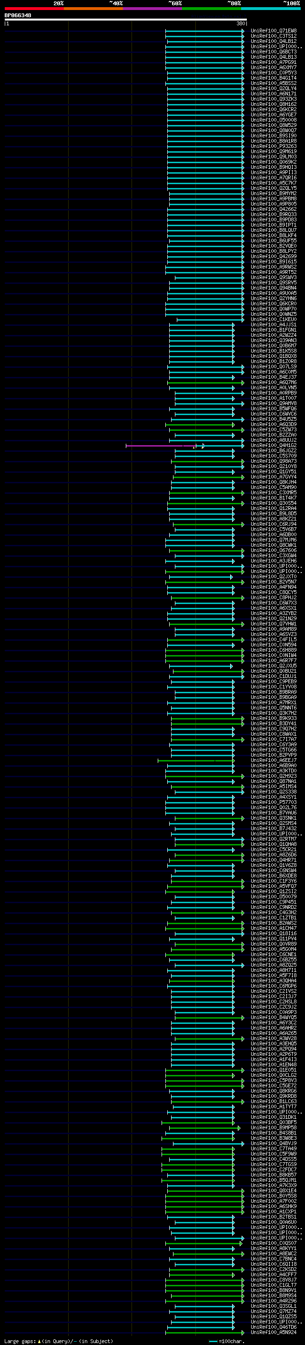The width and height of the screenshot is (305, 1345).
Task: Open hit UniRef100_A4JJS1
Action: point(274,324)
